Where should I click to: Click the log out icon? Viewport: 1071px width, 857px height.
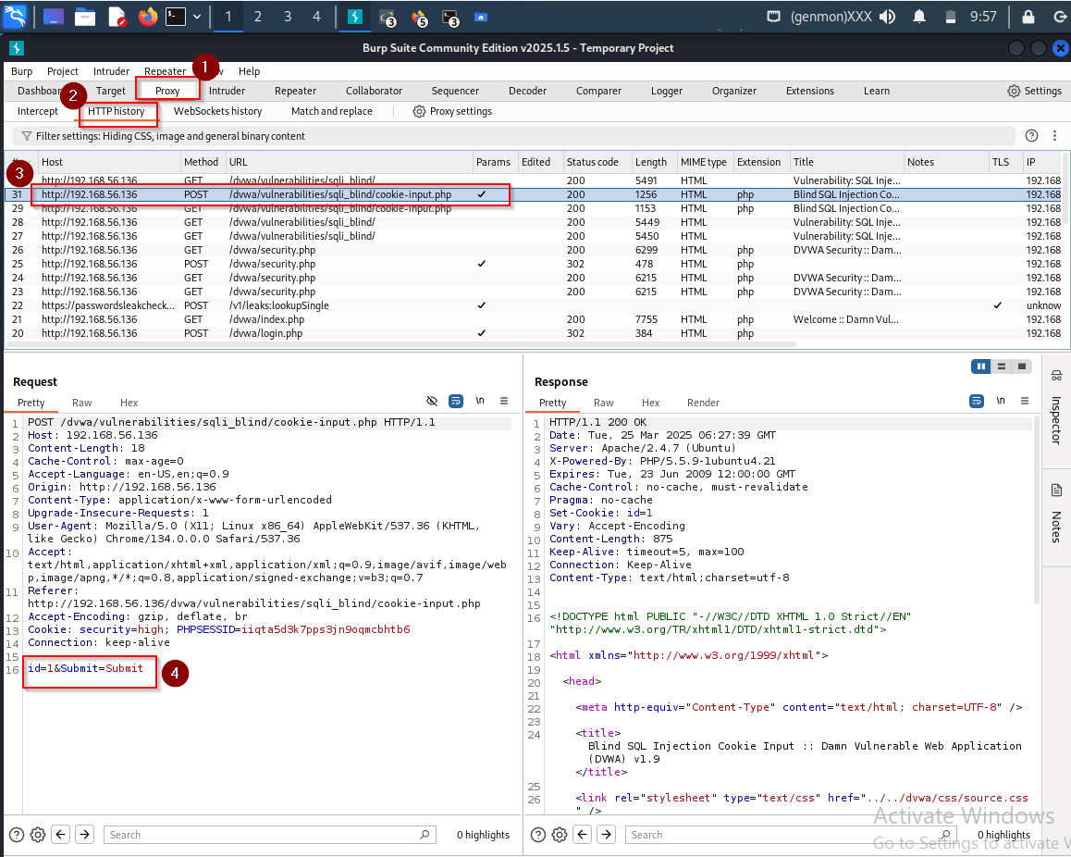coord(1059,17)
